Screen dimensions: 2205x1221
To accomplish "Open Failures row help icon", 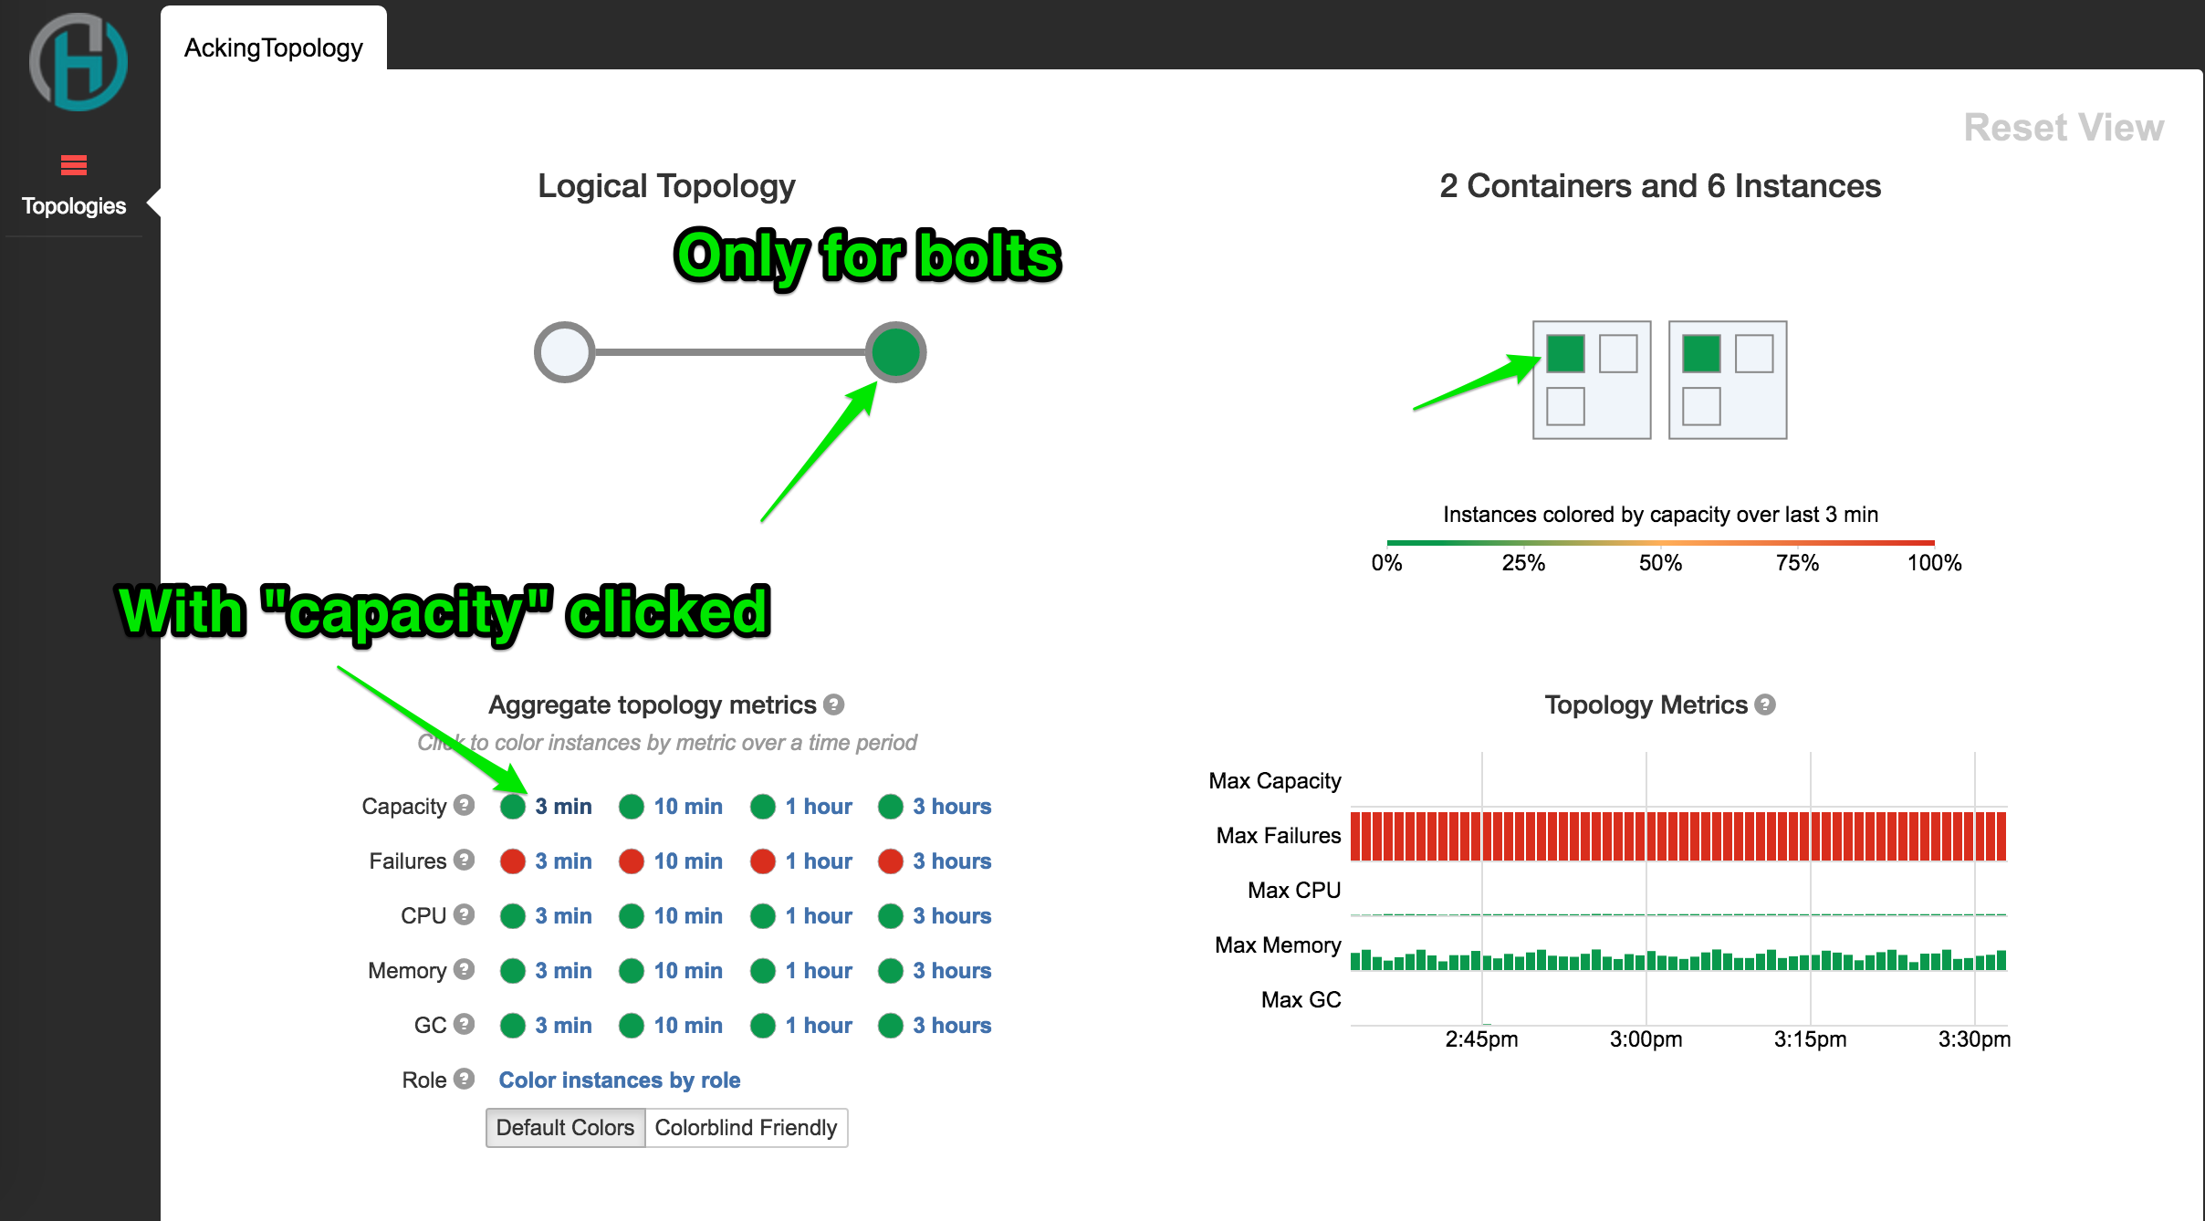I will coord(465,860).
